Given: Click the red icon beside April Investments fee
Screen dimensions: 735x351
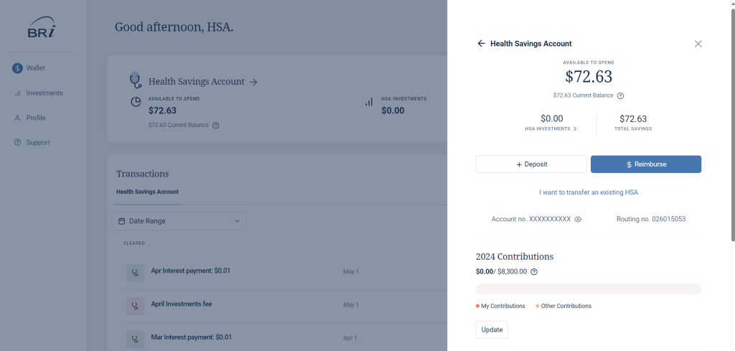Looking at the screenshot, I should (135, 306).
